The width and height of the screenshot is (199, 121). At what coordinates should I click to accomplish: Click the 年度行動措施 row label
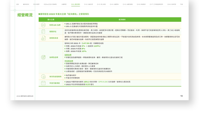point(55,83)
